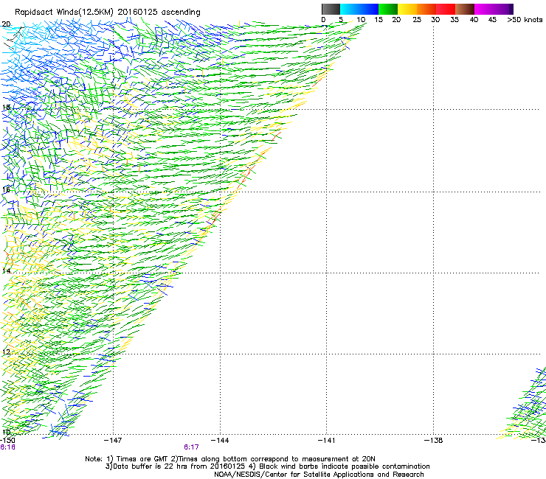Click the '-150' longitude label
Image resolution: width=546 pixels, height=479 pixels.
[x=7, y=441]
